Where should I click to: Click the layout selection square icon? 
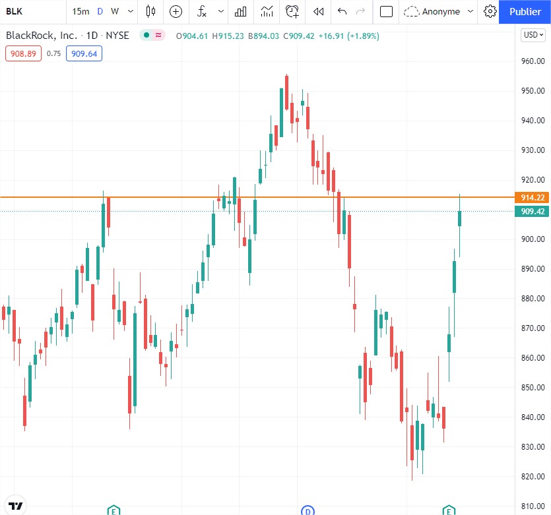[386, 12]
